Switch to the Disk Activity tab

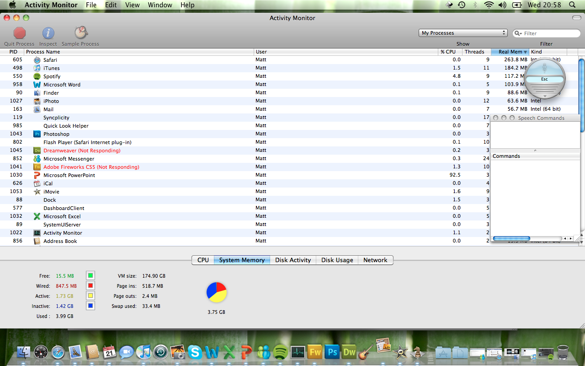point(293,260)
